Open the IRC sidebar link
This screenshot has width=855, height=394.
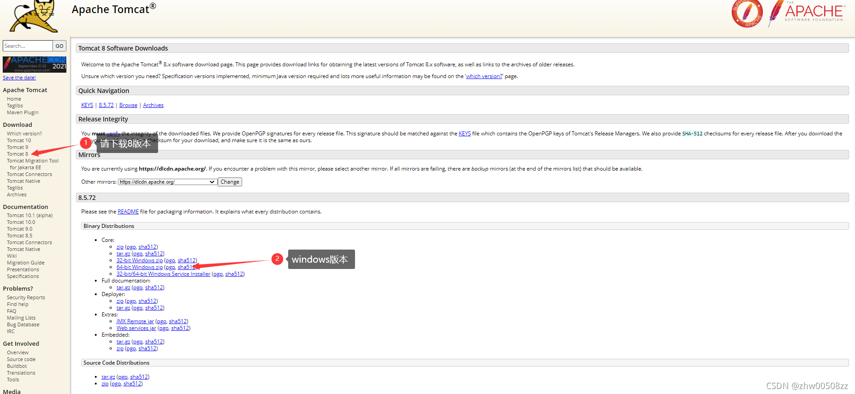click(11, 331)
